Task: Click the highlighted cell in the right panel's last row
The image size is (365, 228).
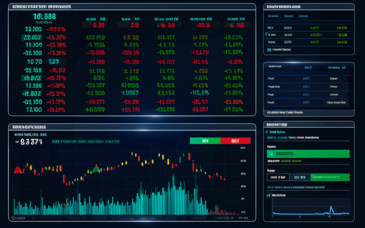Action: tap(336, 102)
